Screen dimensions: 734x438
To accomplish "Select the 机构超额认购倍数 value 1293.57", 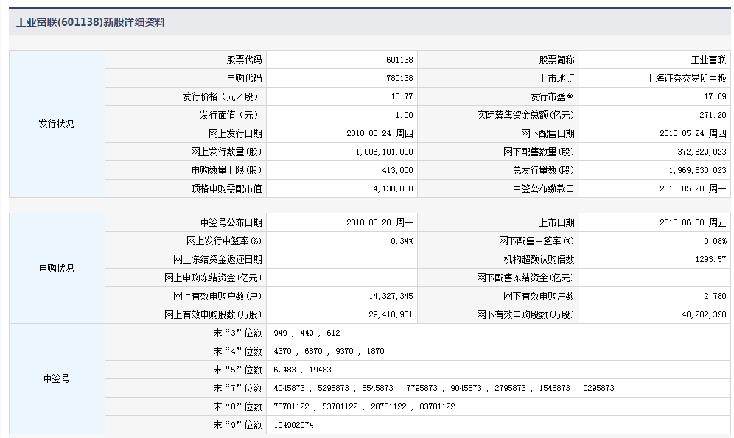I will pos(711,259).
